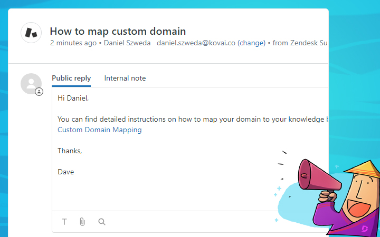
Task: Switch to the Public reply tab
Action: (71, 78)
